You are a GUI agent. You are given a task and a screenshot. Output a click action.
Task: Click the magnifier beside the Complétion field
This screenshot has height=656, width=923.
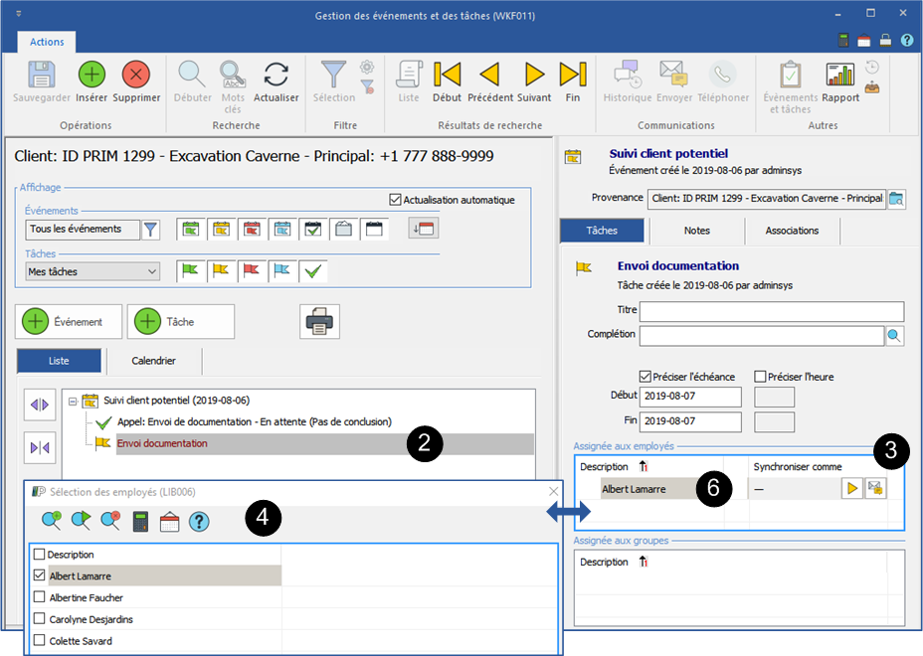click(895, 336)
